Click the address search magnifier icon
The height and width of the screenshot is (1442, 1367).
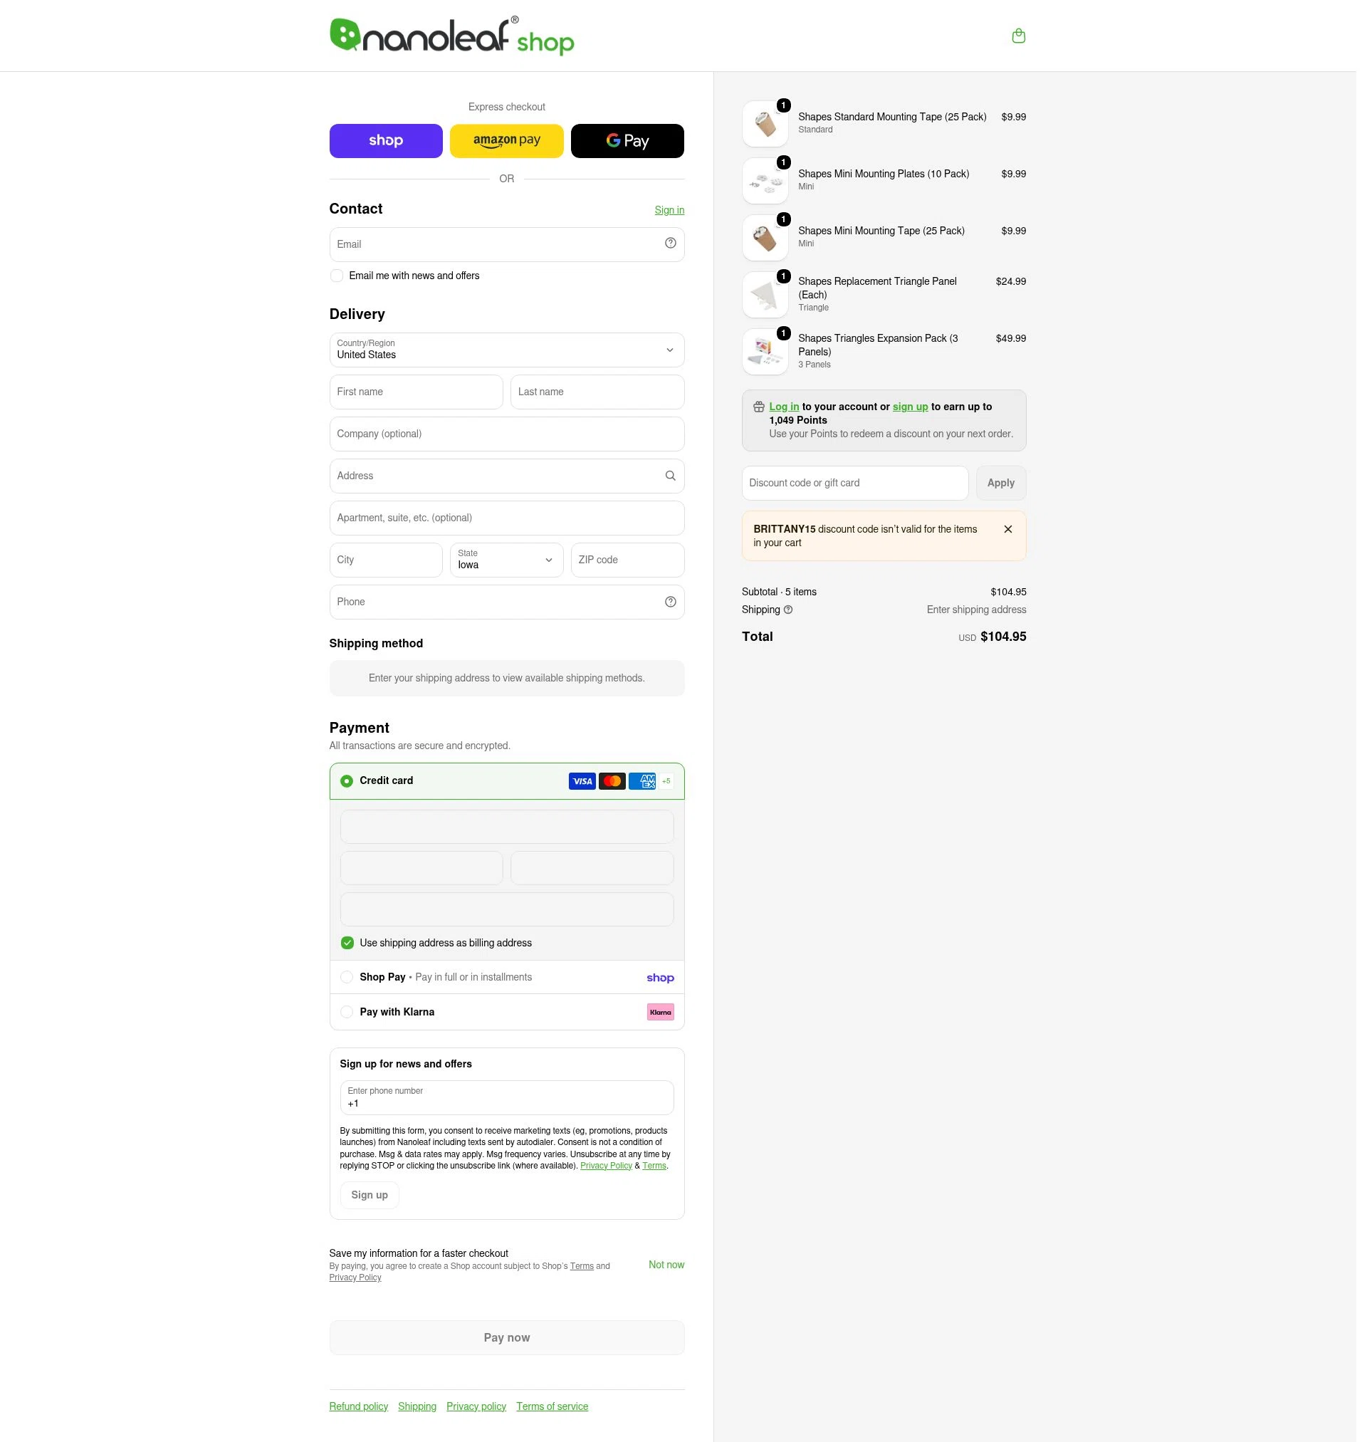click(676, 479)
